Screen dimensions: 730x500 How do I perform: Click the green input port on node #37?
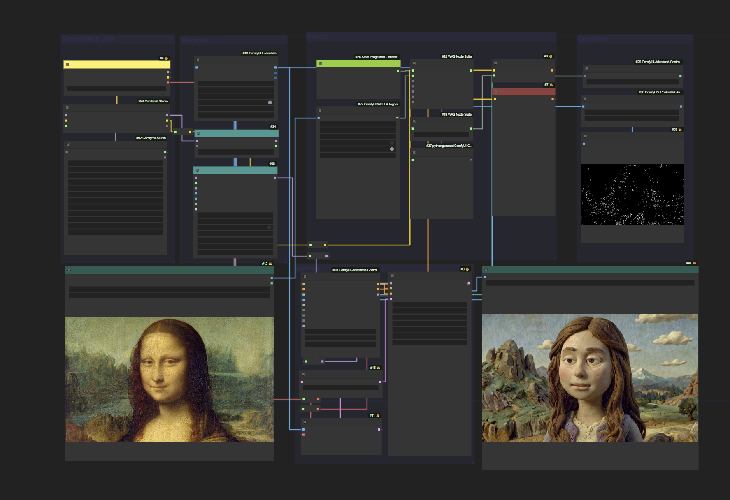pos(413,160)
